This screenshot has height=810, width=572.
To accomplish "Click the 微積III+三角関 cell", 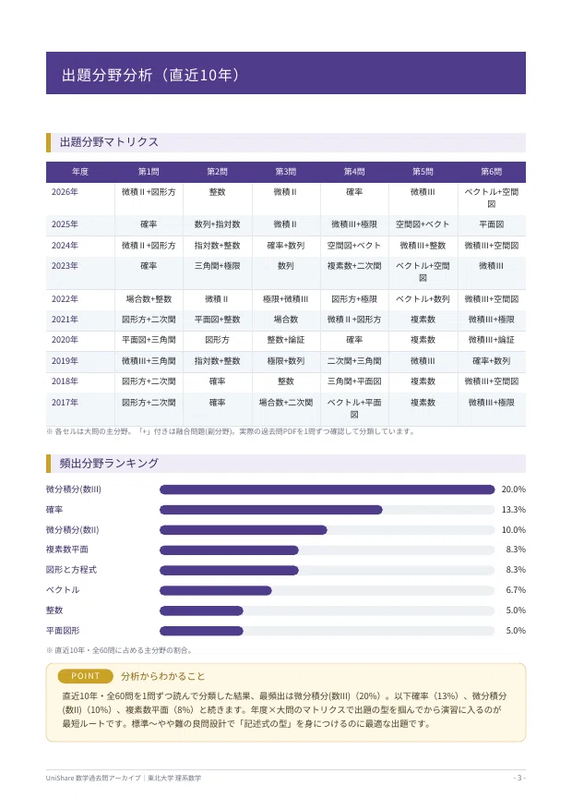I will pos(149,360).
